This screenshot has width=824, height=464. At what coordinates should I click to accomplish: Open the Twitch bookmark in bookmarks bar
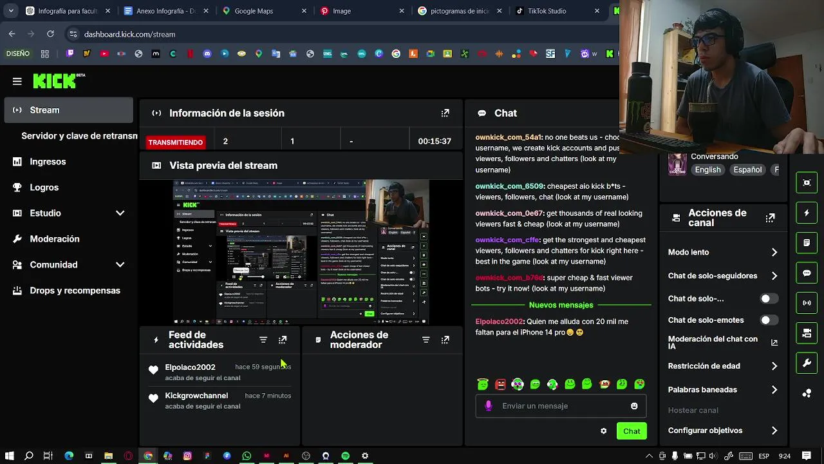point(70,54)
